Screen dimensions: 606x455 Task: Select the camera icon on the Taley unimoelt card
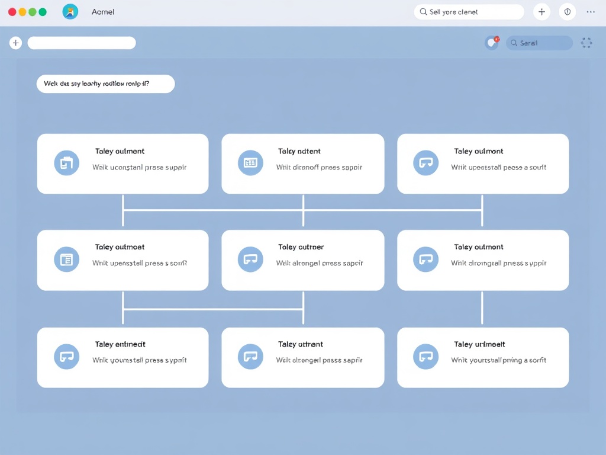point(426,356)
